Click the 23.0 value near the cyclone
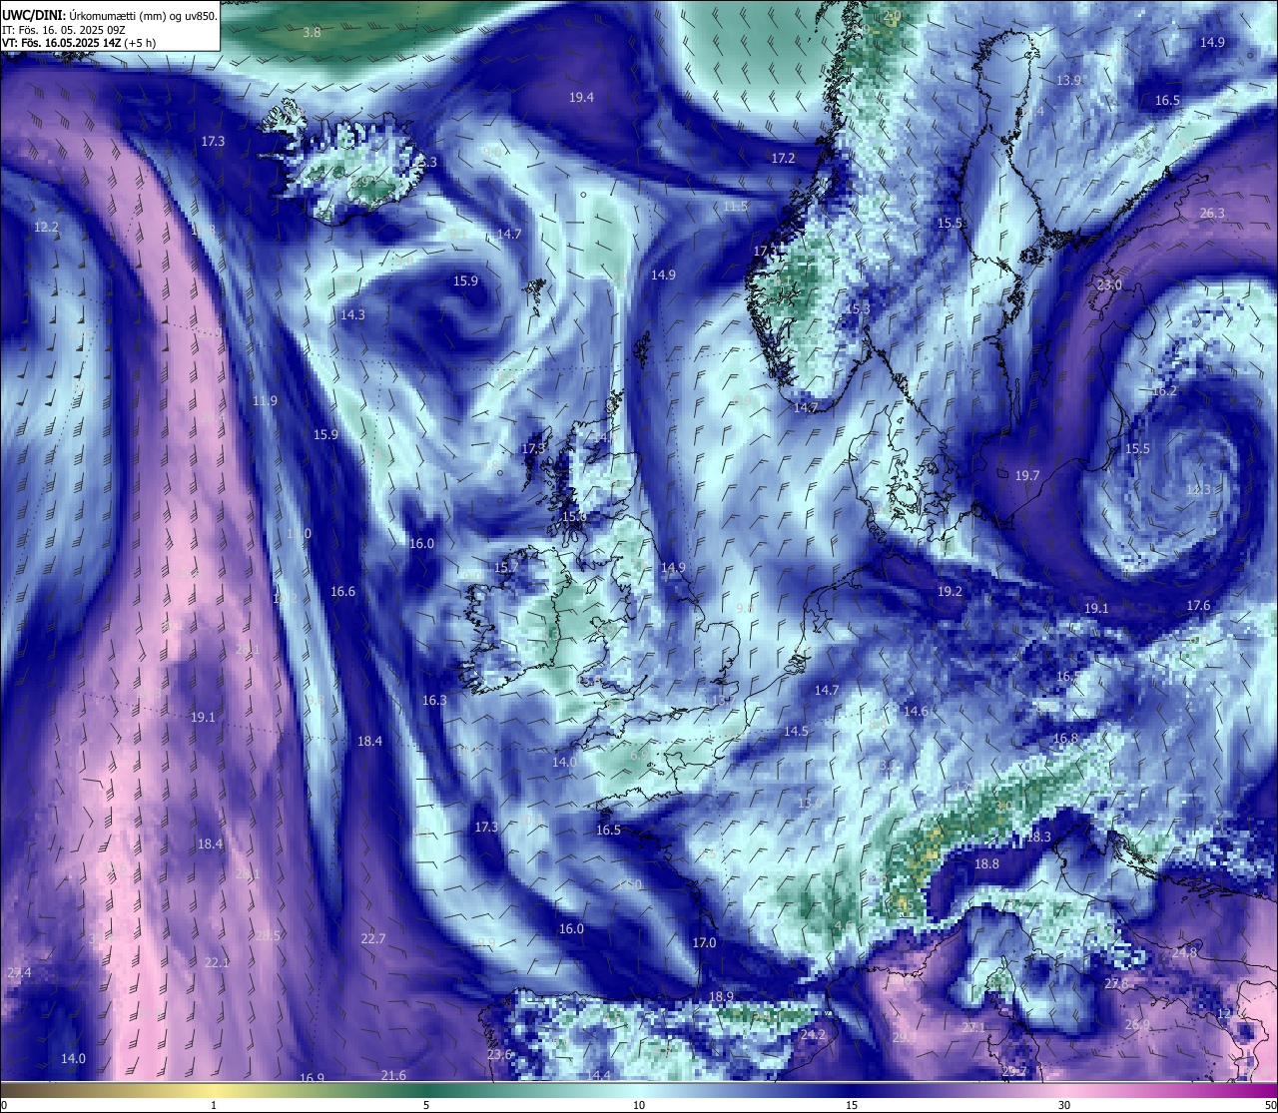 click(1109, 285)
